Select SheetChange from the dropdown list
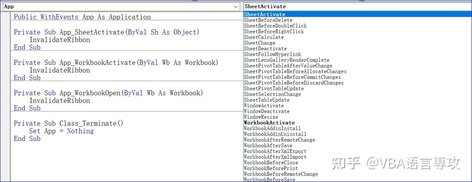This screenshot has width=472, height=182. pyautogui.click(x=259, y=43)
